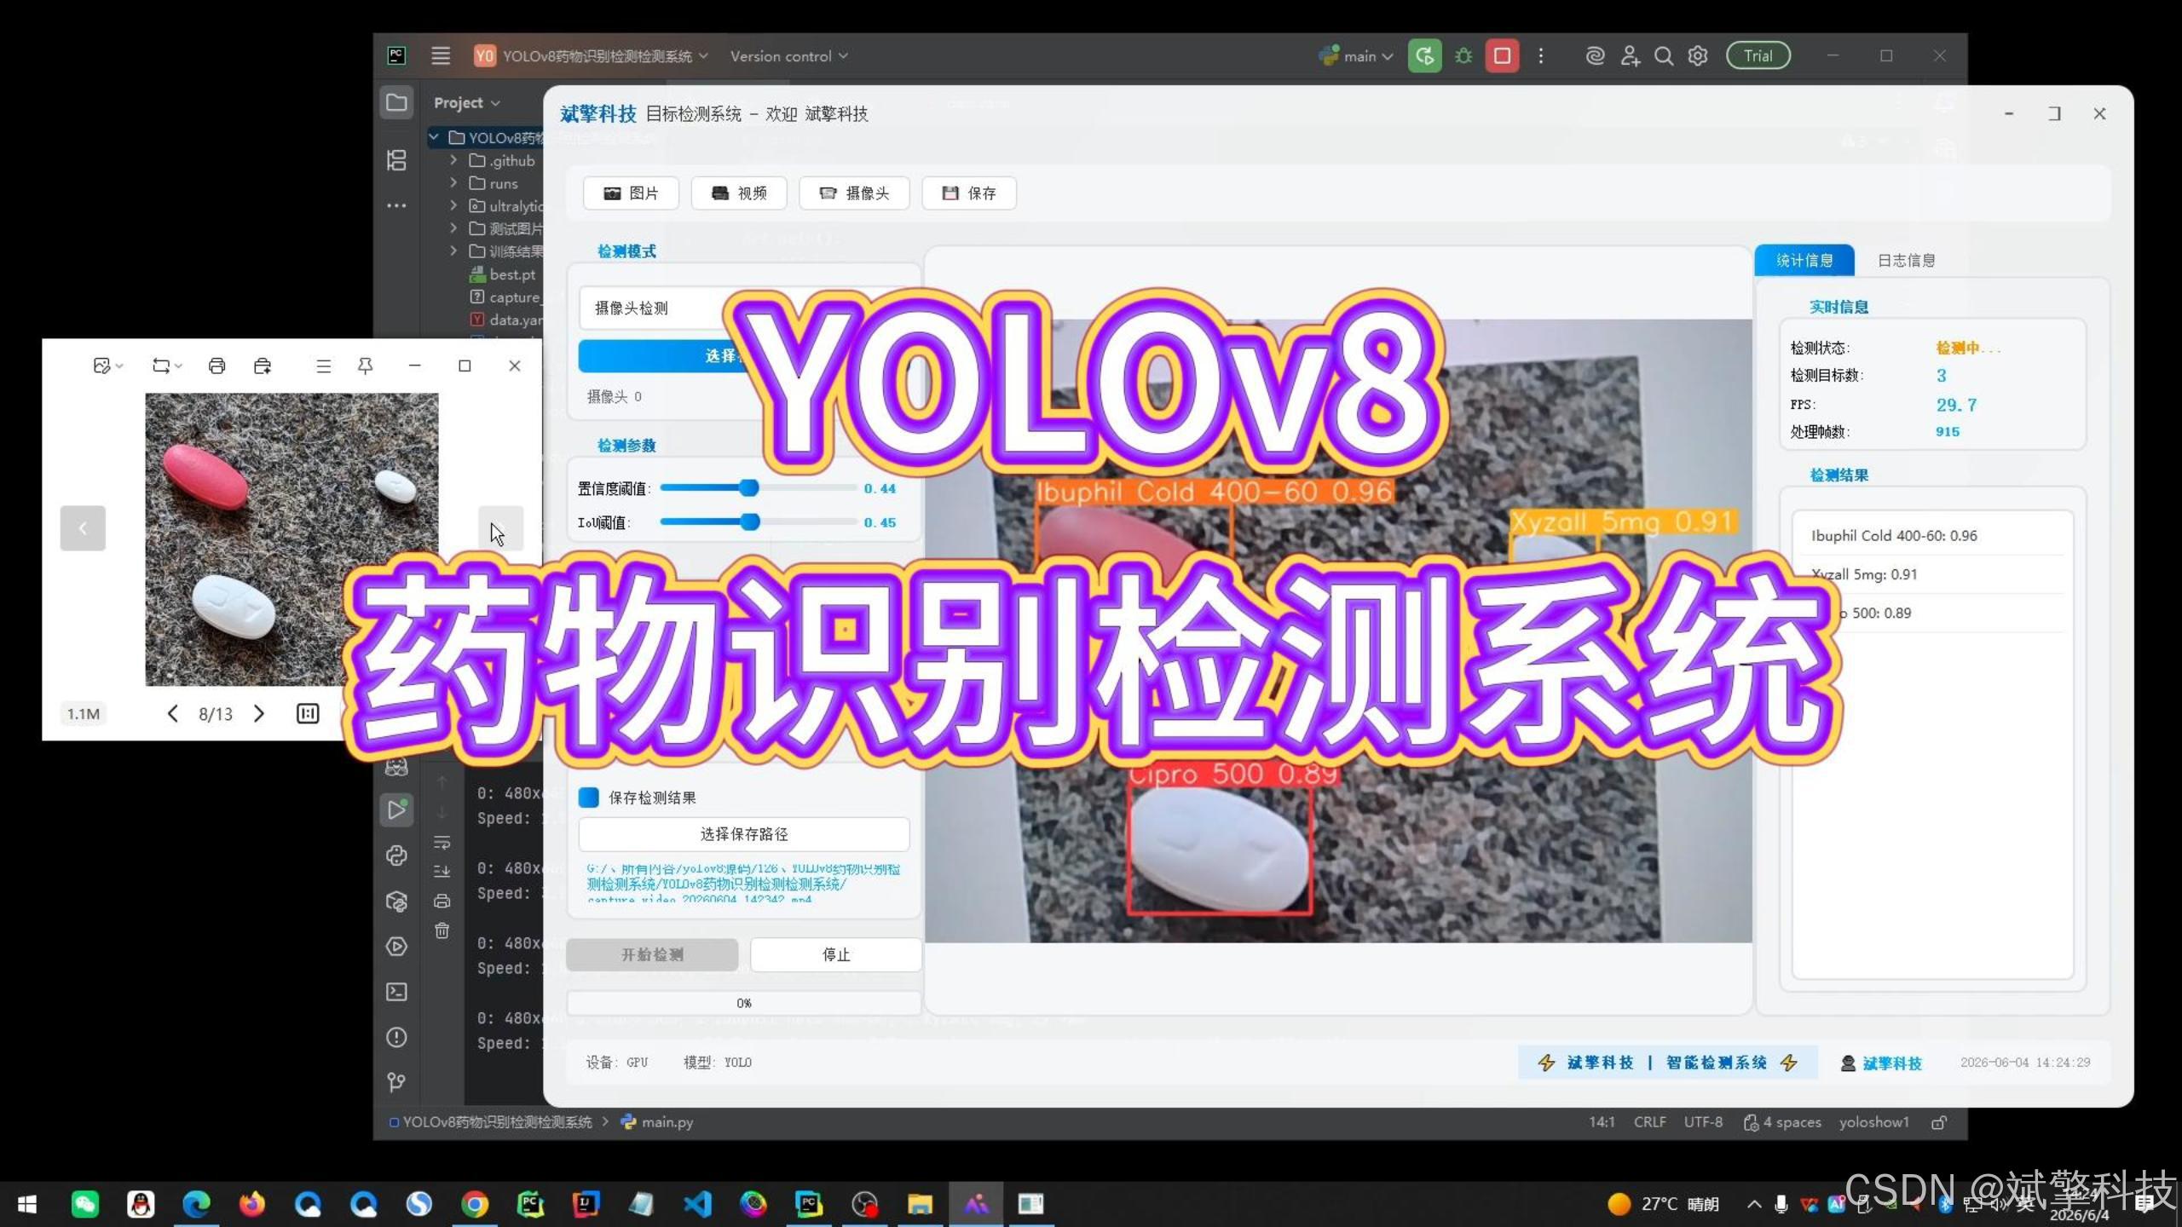This screenshot has height=1227, width=2182.
Task: Adjust the IoU阈值 slider handle
Action: 749,521
